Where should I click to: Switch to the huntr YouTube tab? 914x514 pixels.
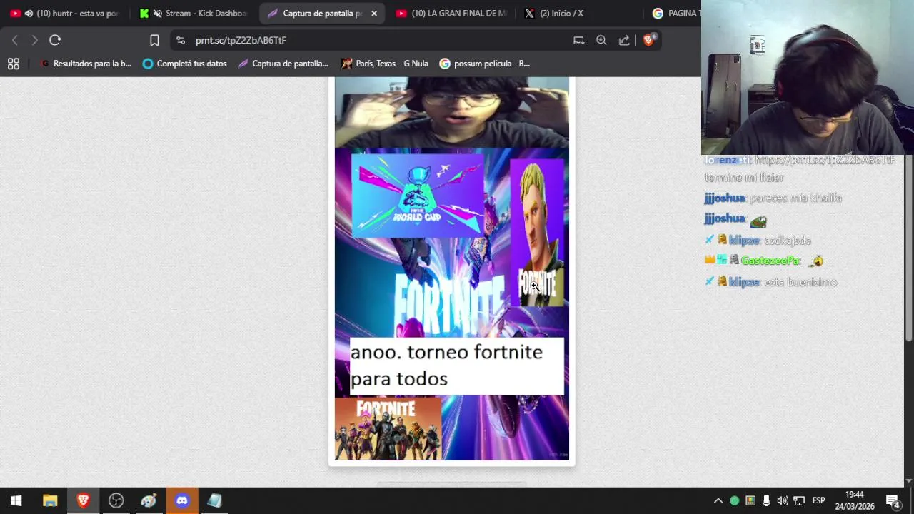point(64,13)
